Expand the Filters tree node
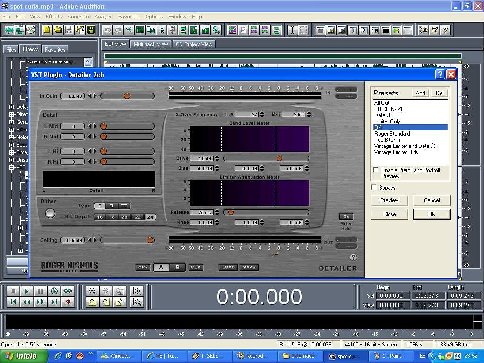The height and width of the screenshot is (363, 484). click(x=12, y=130)
